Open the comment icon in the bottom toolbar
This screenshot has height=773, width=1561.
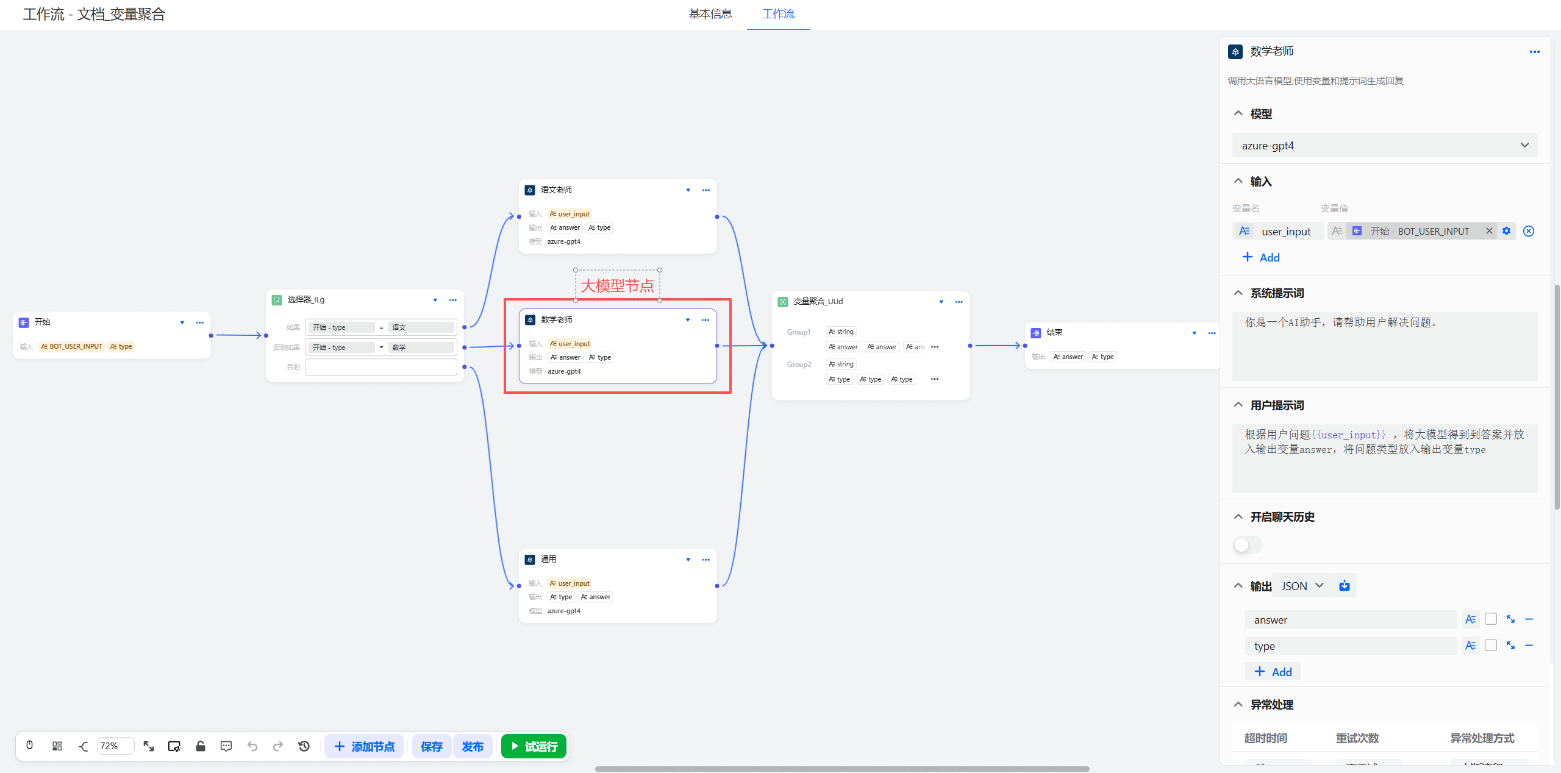tap(226, 746)
